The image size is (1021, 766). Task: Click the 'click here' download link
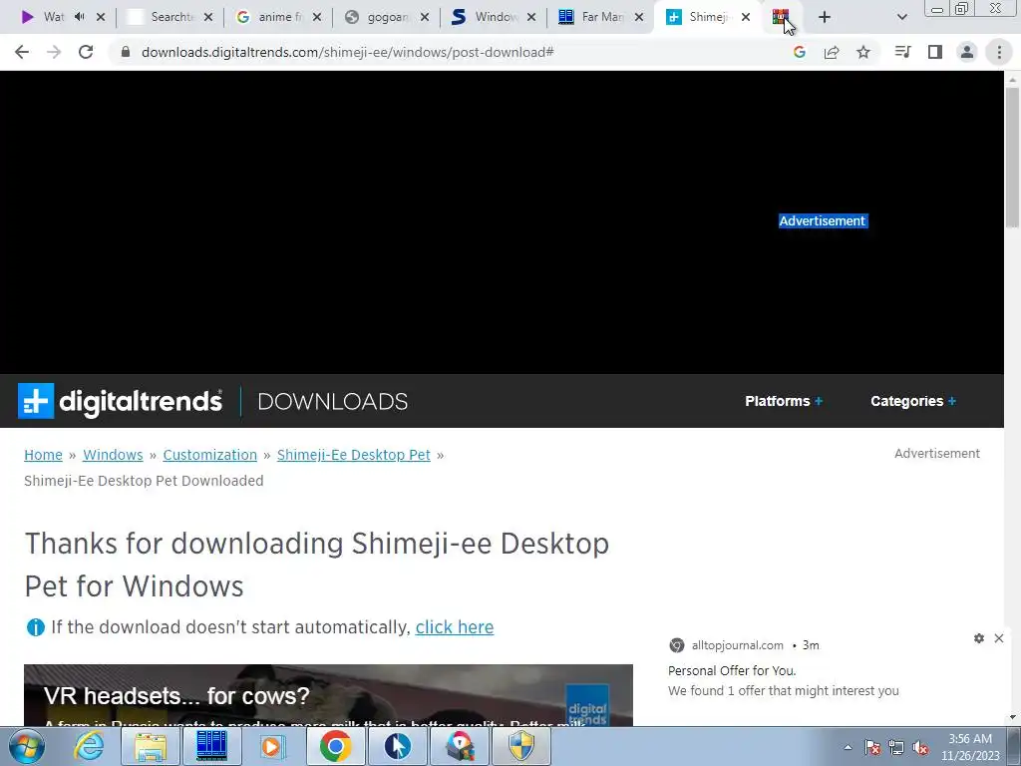click(x=455, y=627)
